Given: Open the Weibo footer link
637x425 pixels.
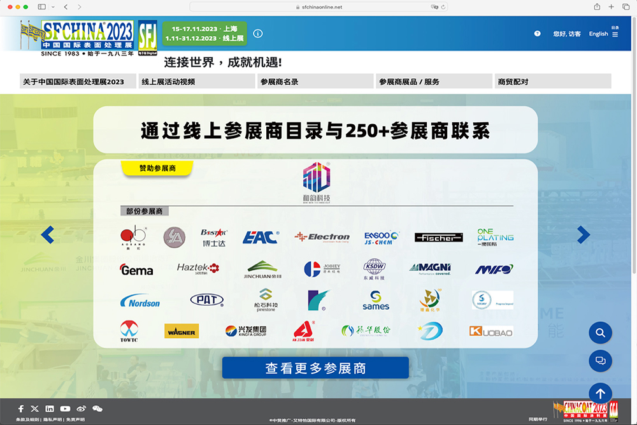Looking at the screenshot, I should (82, 408).
